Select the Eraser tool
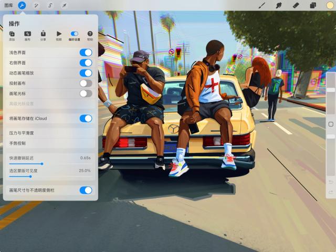The image size is (336, 252). click(296, 5)
